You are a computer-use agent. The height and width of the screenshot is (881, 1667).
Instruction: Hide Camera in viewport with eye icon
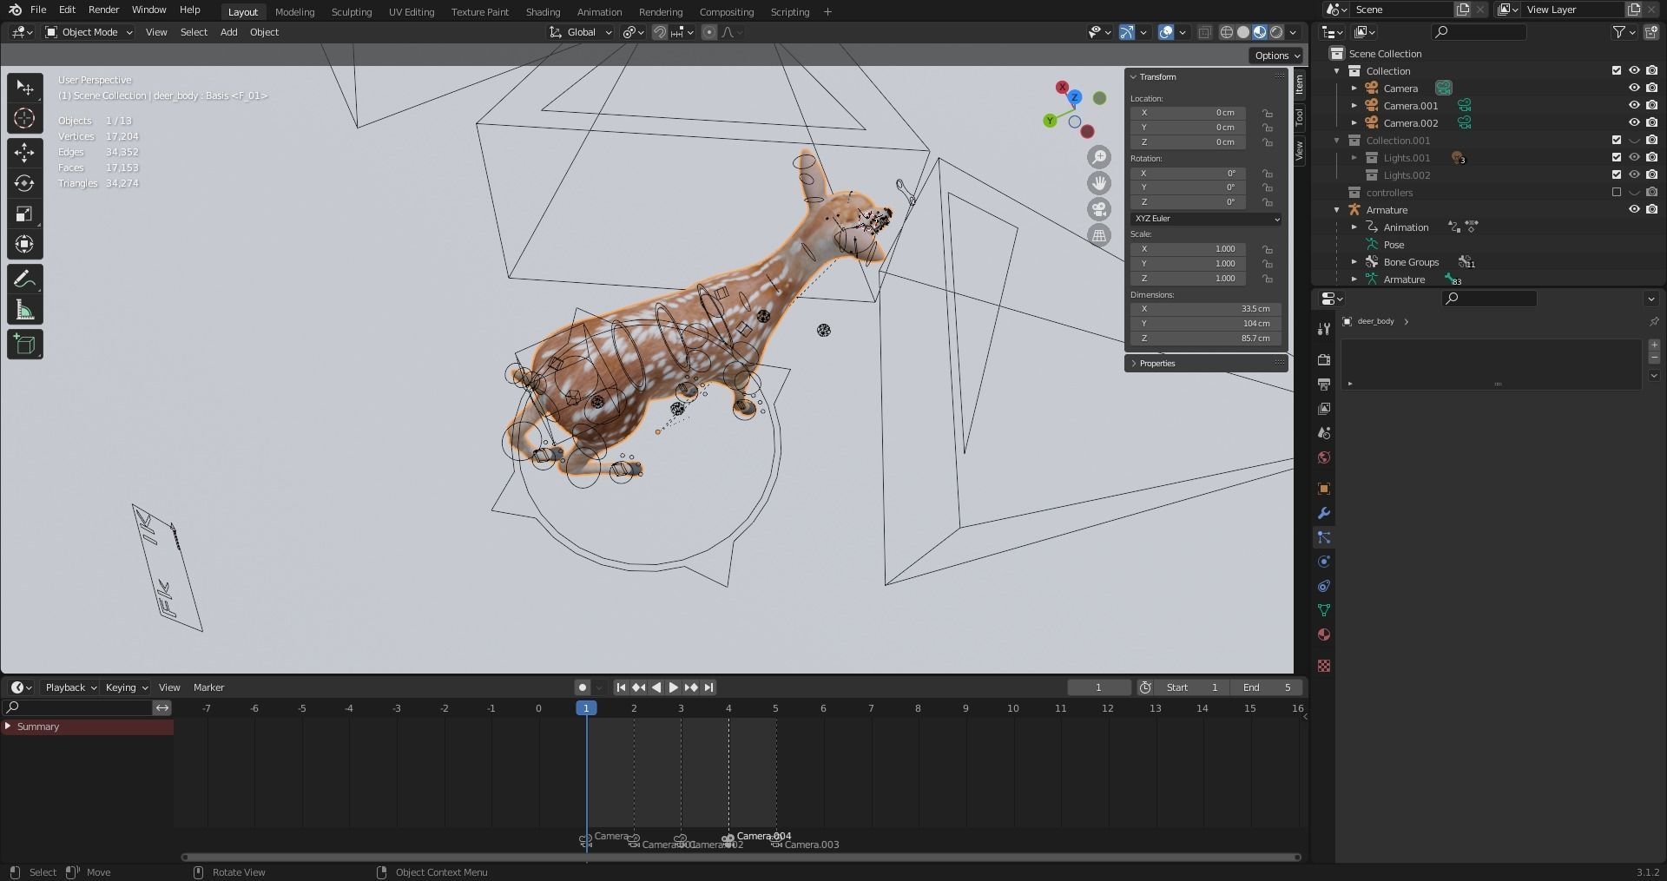[1634, 88]
